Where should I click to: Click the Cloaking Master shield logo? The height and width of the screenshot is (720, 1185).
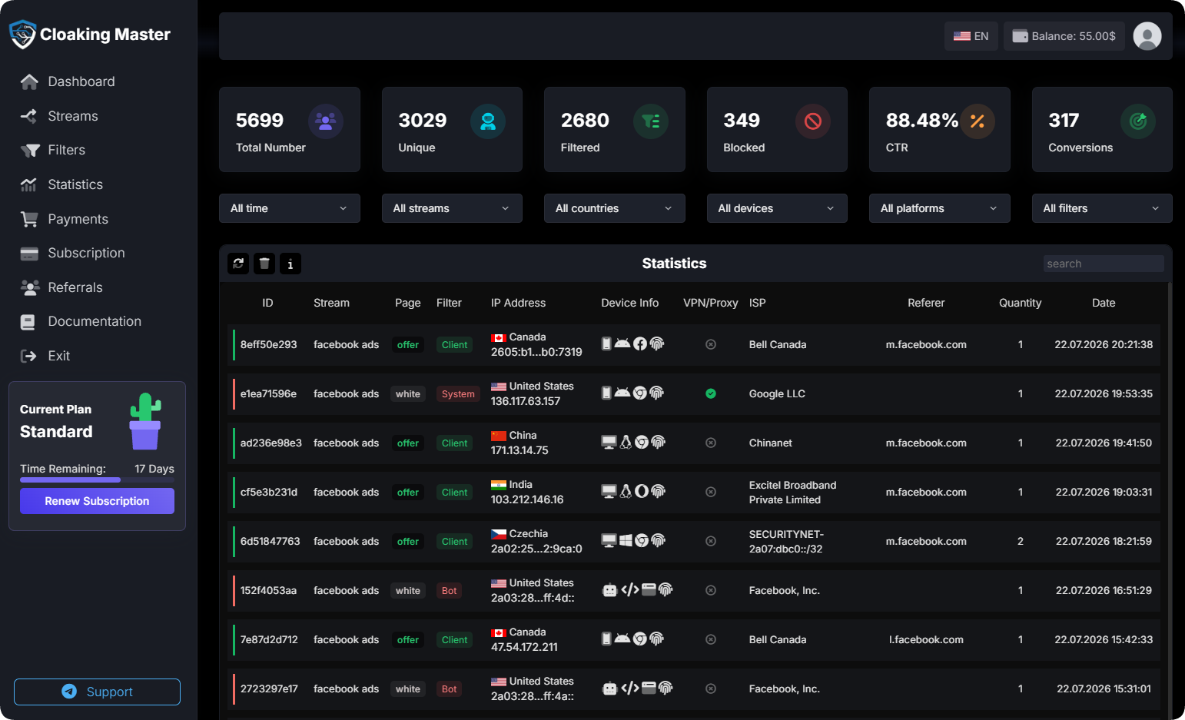22,35
